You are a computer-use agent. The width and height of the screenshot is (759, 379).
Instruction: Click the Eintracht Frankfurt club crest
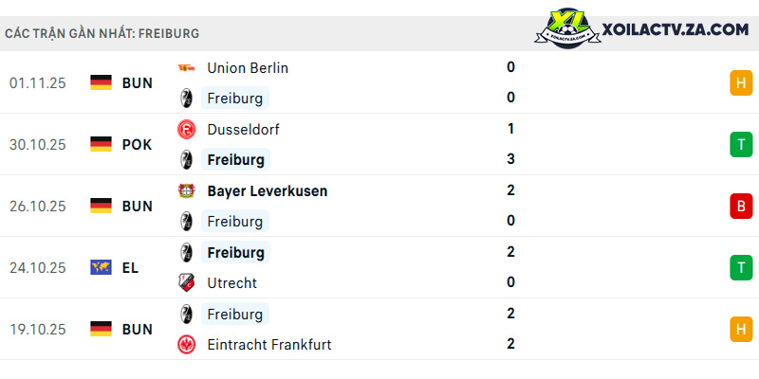(x=186, y=345)
